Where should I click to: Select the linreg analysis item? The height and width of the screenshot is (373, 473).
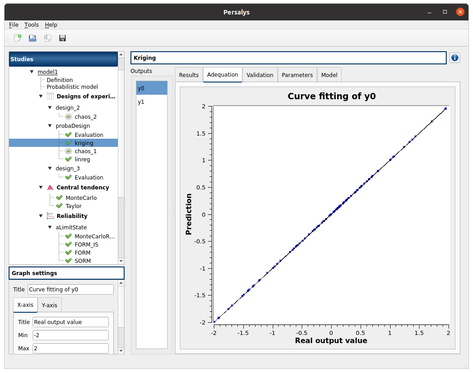pyautogui.click(x=82, y=159)
